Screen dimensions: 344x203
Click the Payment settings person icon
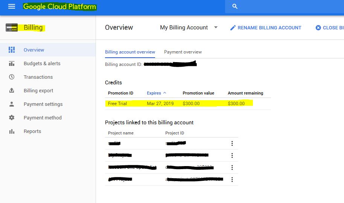coord(12,104)
